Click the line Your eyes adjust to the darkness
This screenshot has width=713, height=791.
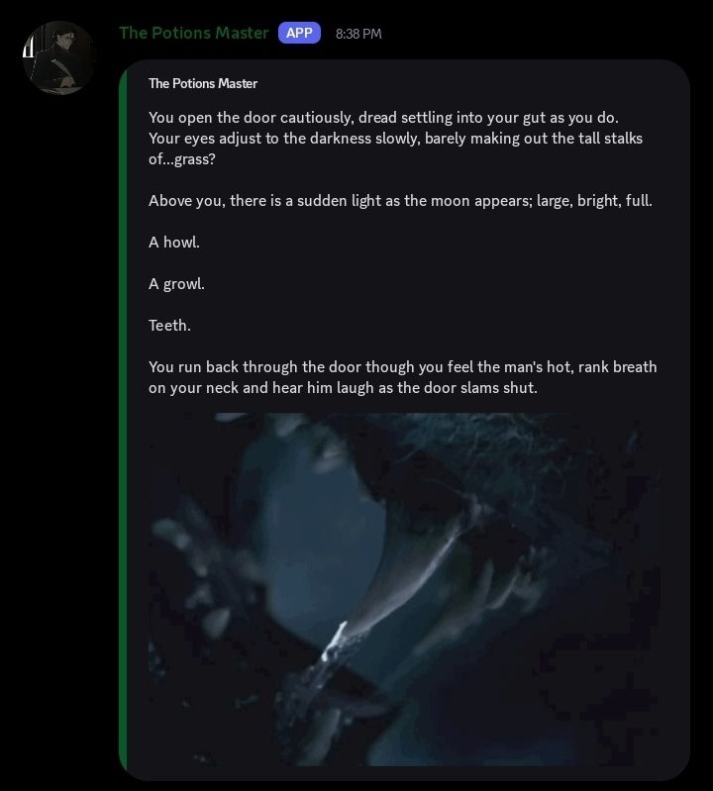coord(395,139)
